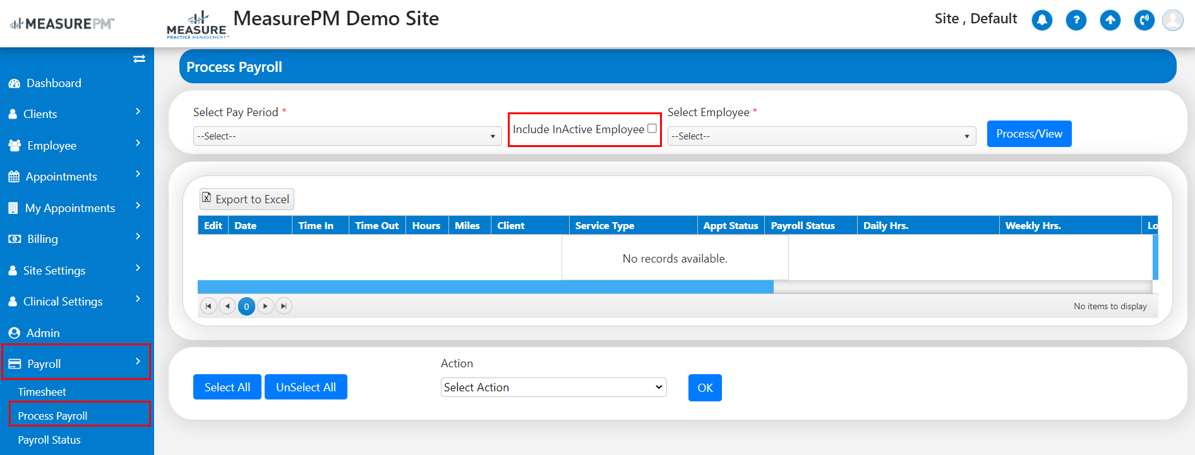Click the Payroll sidebar label

click(44, 364)
